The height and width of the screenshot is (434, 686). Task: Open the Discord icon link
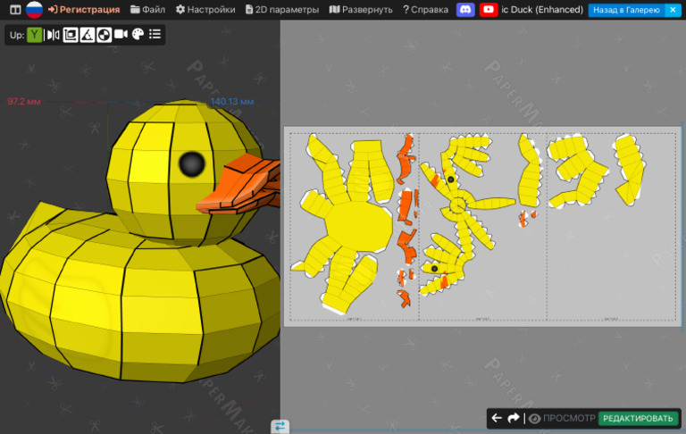coord(465,9)
